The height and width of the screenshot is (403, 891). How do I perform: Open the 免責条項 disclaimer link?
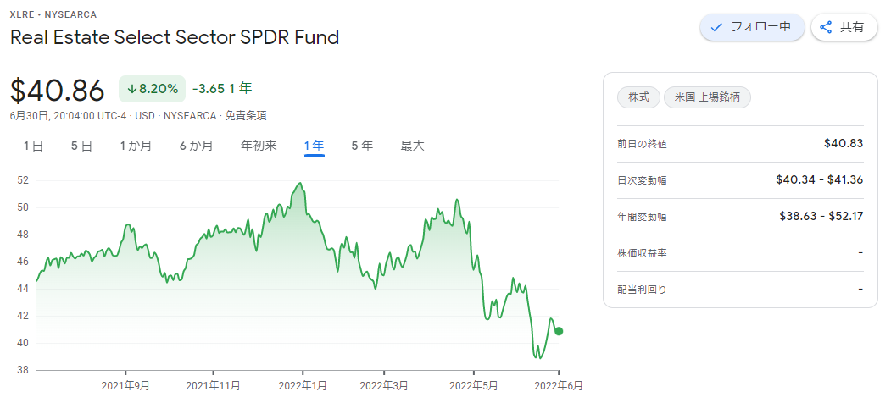click(246, 116)
